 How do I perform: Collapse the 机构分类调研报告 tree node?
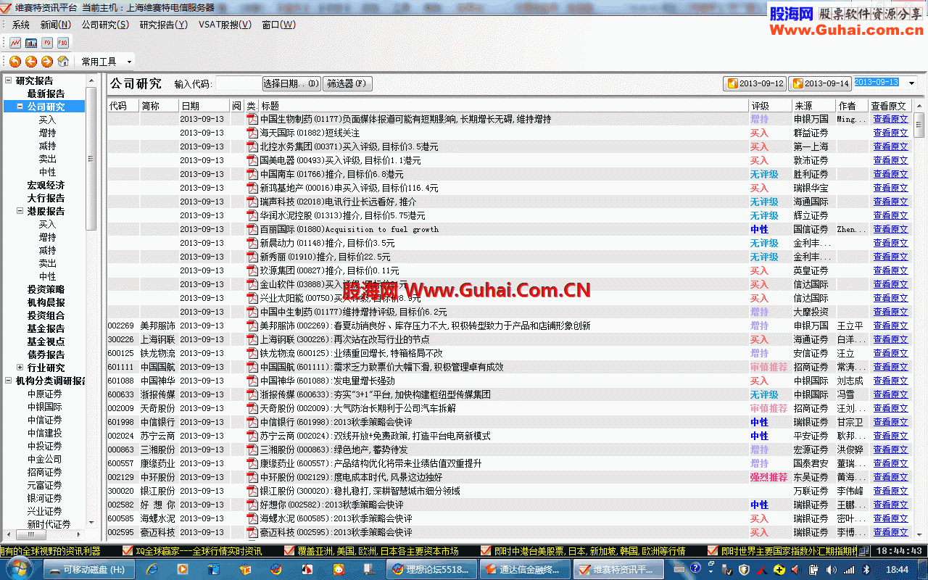8,381
